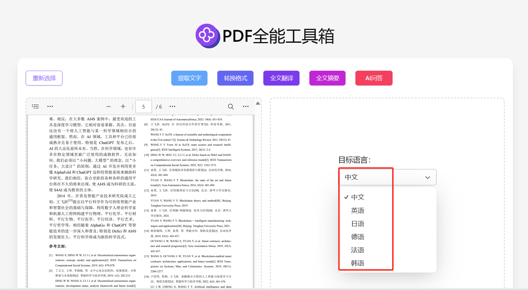Open left toolbar more-options ellipsis
Image resolution: width=528 pixels, height=290 pixels.
tap(50, 107)
